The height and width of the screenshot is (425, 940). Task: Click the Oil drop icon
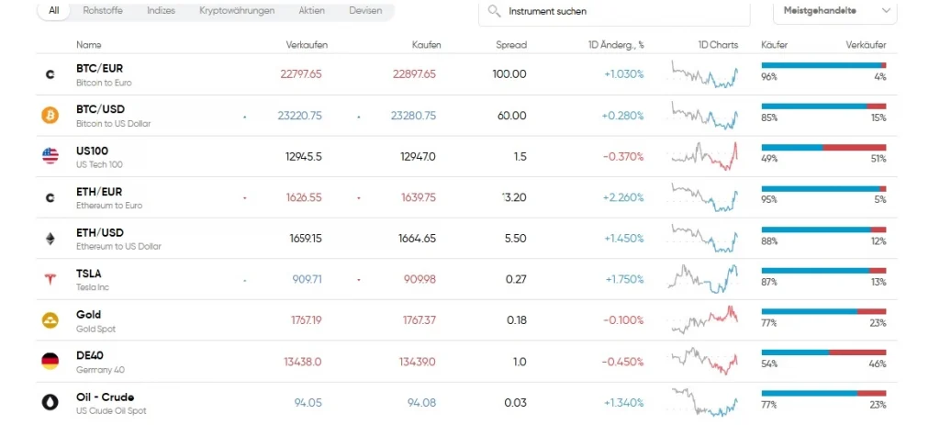[50, 402]
